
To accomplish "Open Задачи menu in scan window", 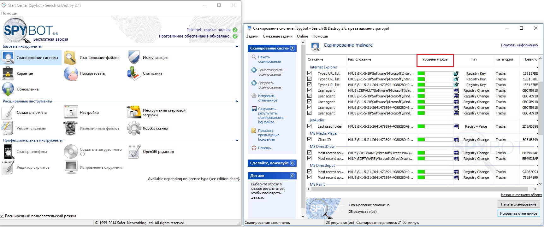I will click(x=252, y=36).
